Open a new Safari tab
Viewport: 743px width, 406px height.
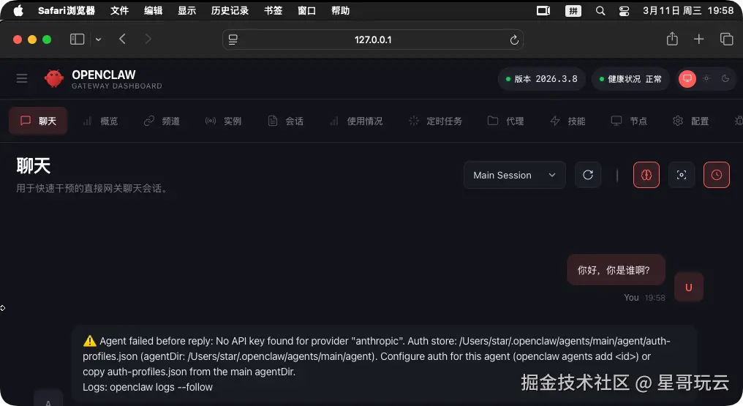click(x=699, y=40)
